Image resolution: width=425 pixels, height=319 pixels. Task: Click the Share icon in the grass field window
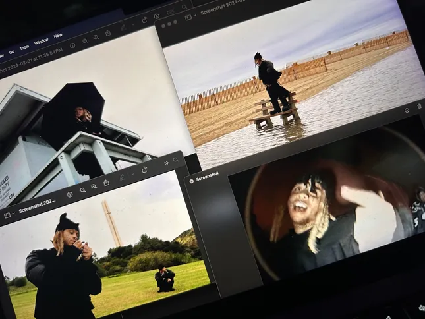(x=106, y=183)
